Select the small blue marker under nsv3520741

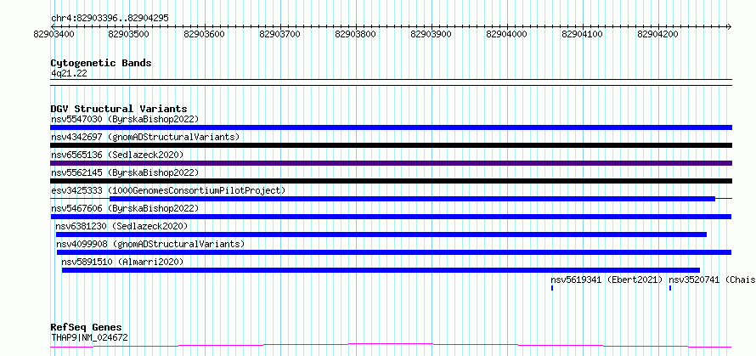pyautogui.click(x=670, y=288)
